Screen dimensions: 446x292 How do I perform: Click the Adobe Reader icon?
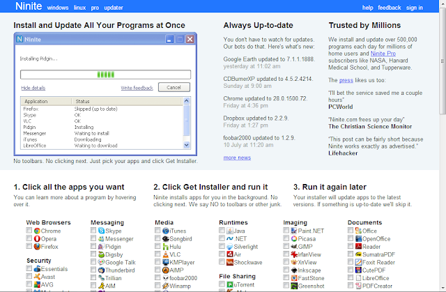click(358, 247)
